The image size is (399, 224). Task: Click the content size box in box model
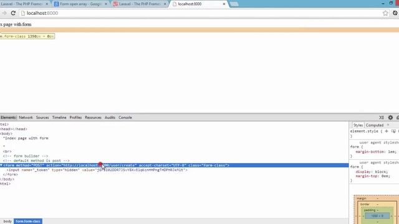[x=377, y=216]
